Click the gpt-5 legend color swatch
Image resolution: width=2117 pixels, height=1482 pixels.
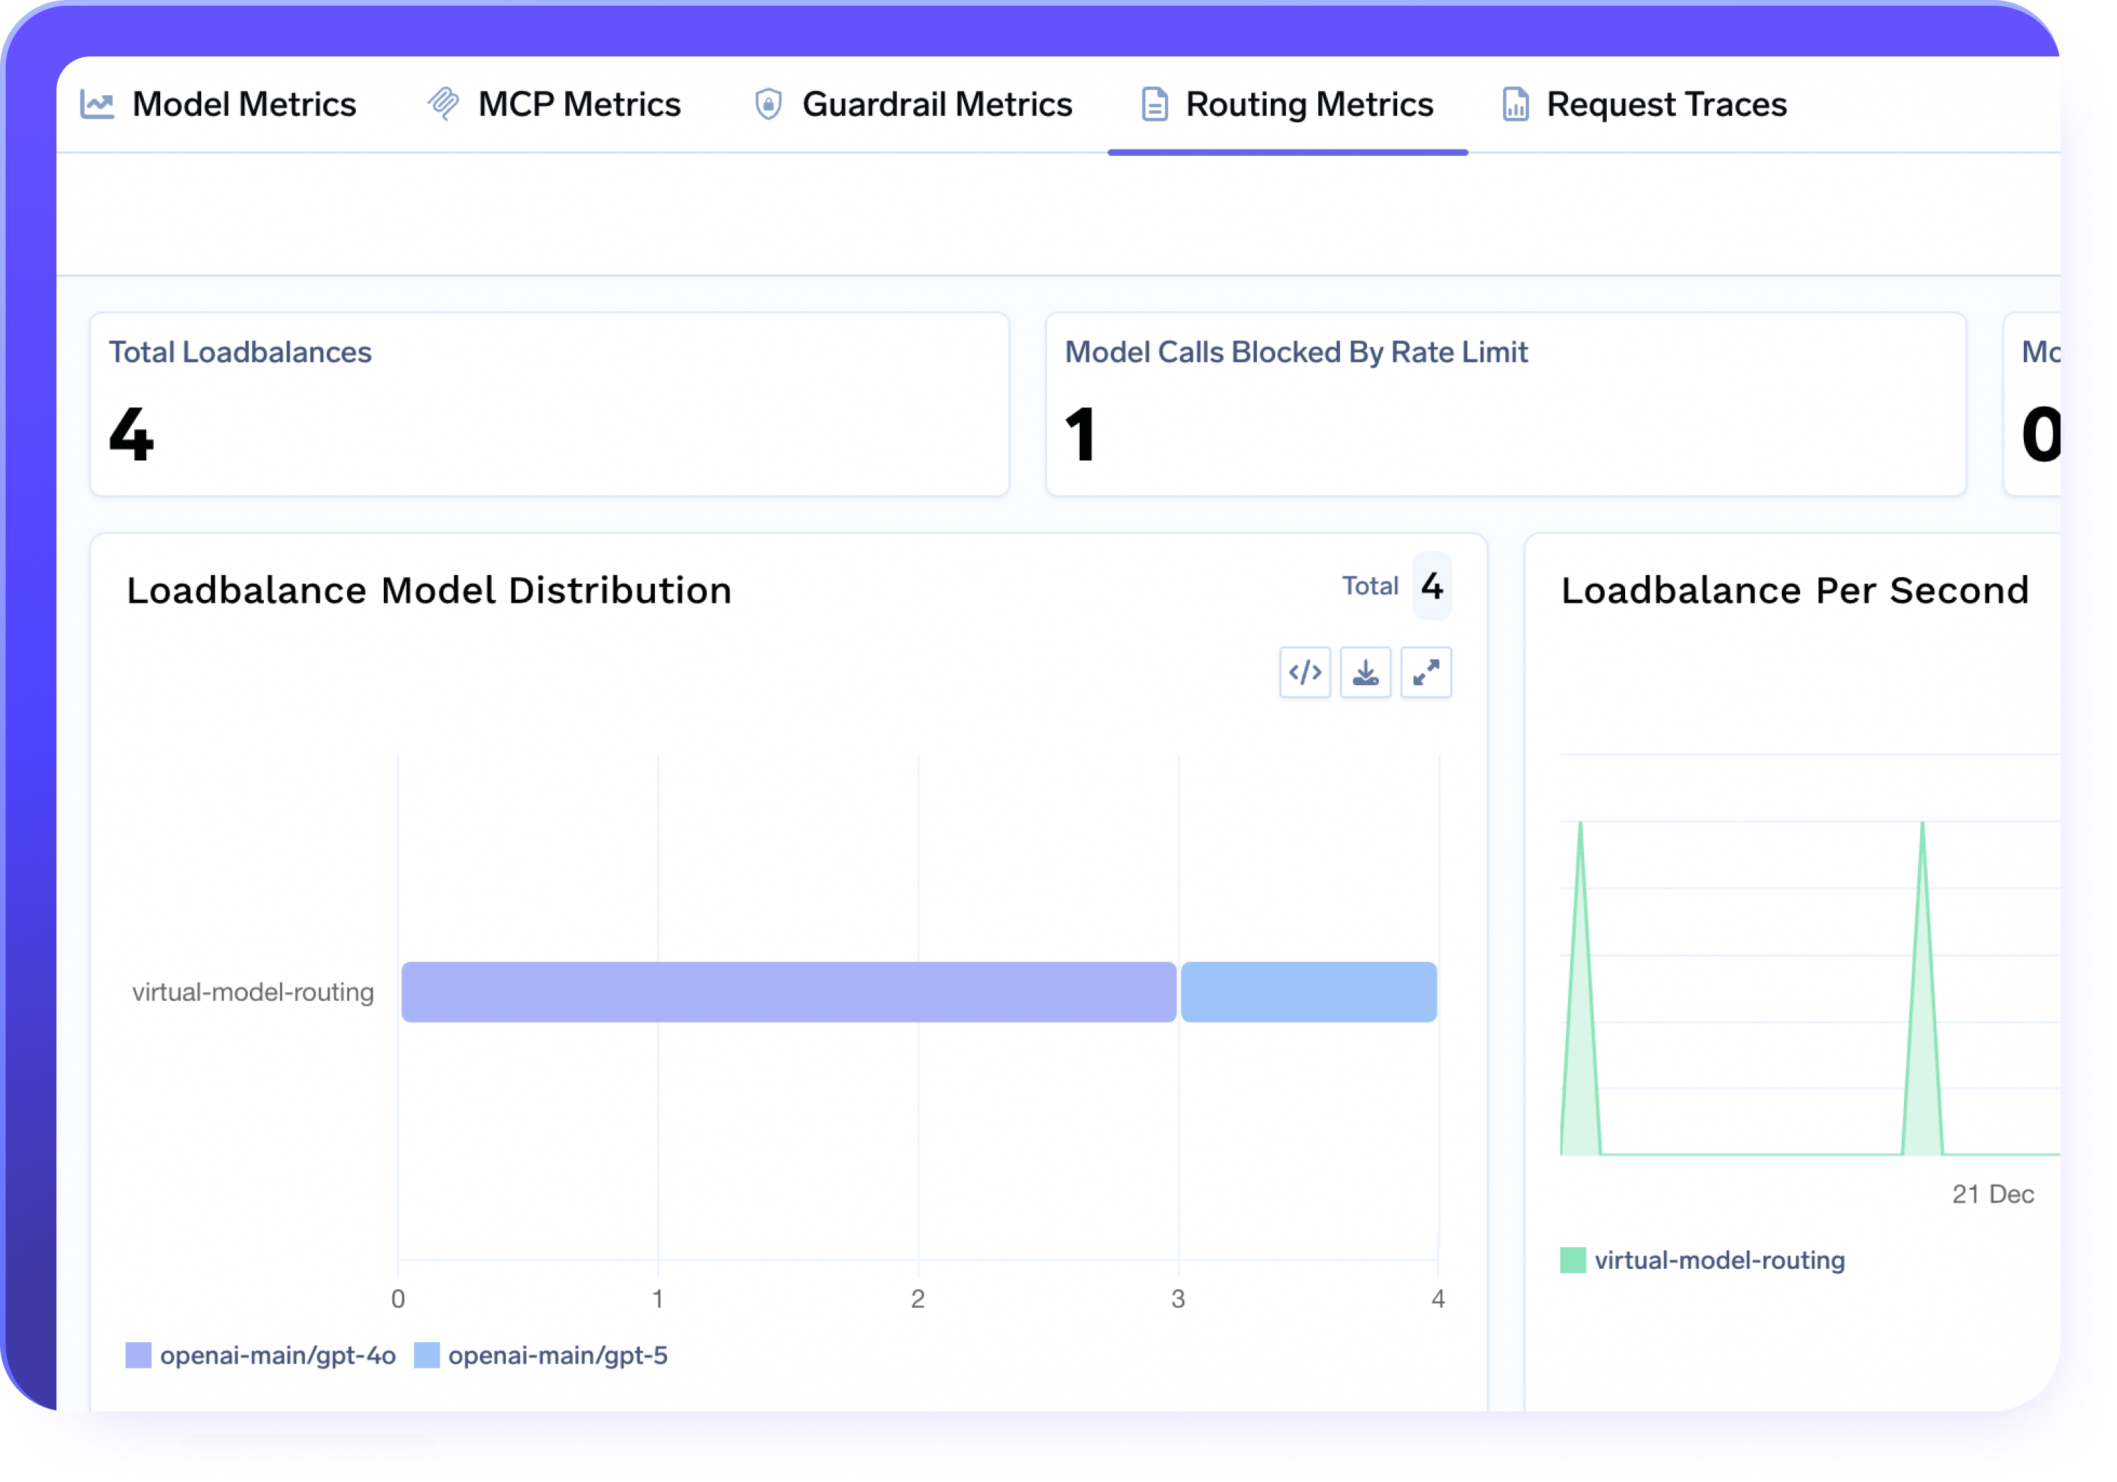pyautogui.click(x=427, y=1356)
